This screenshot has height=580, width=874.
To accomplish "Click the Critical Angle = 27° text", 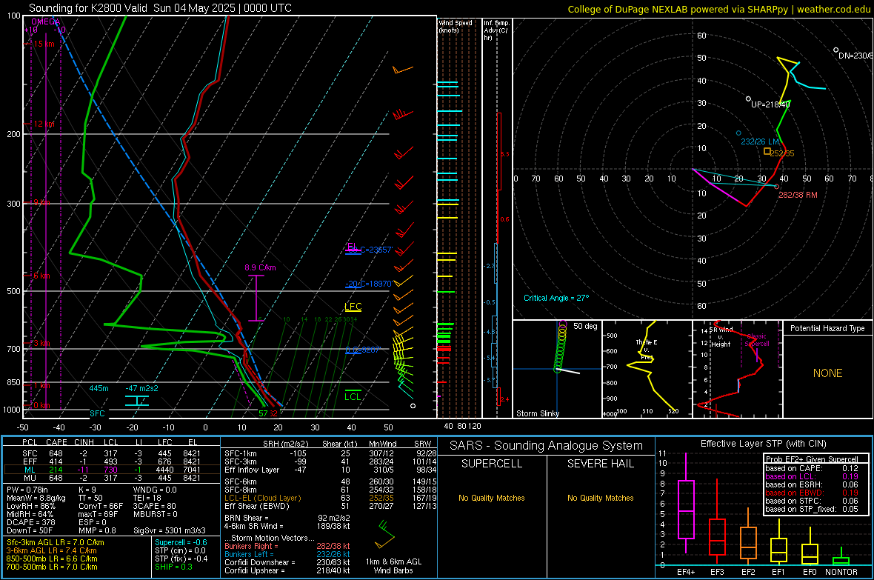I will (556, 298).
